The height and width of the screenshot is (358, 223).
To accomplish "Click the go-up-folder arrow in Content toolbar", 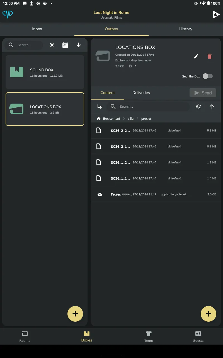I will (x=100, y=107).
